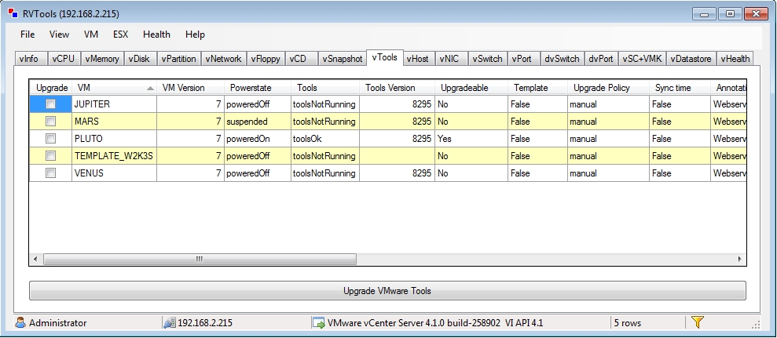Screen dimensions: 777x338
Task: Switch to the vSnapshot tab
Action: (342, 58)
